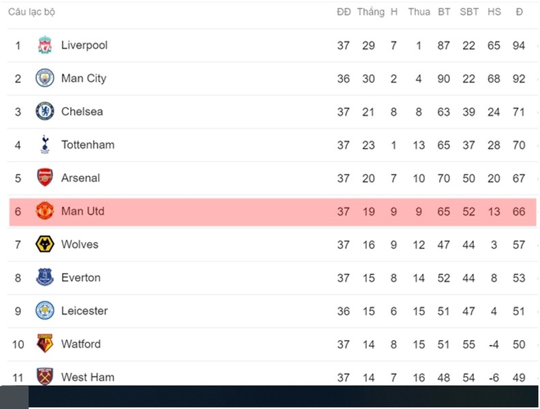The height and width of the screenshot is (409, 540).
Task: Click Man City's points value 92
Action: pos(519,78)
